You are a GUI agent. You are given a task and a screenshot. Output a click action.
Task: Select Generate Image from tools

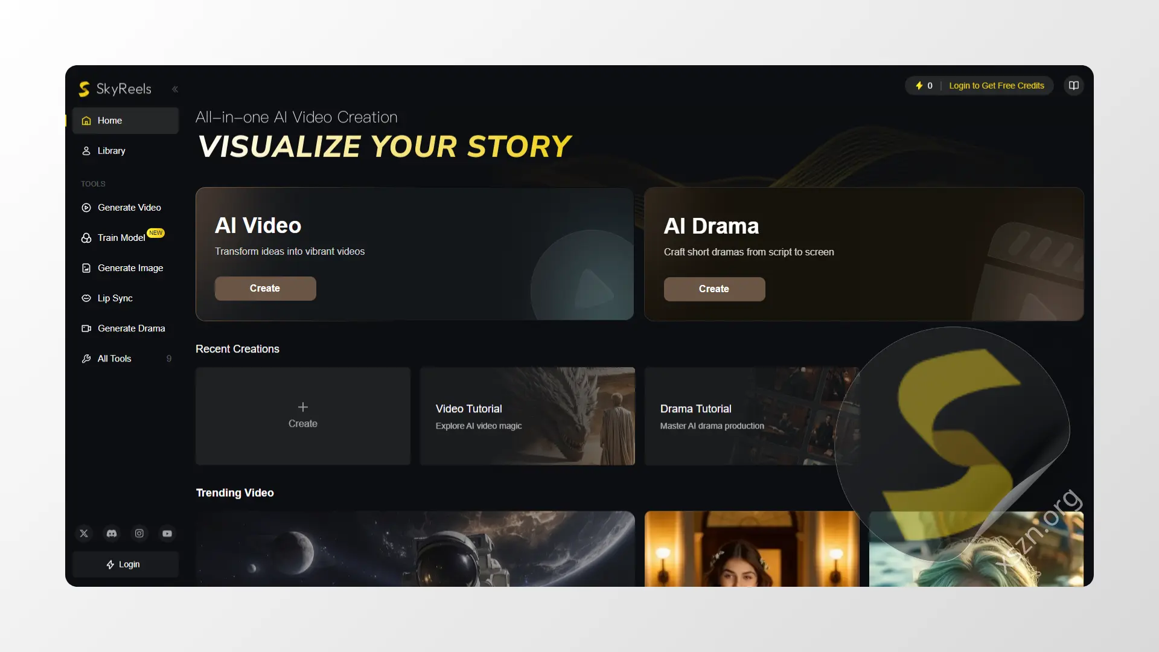coord(126,268)
